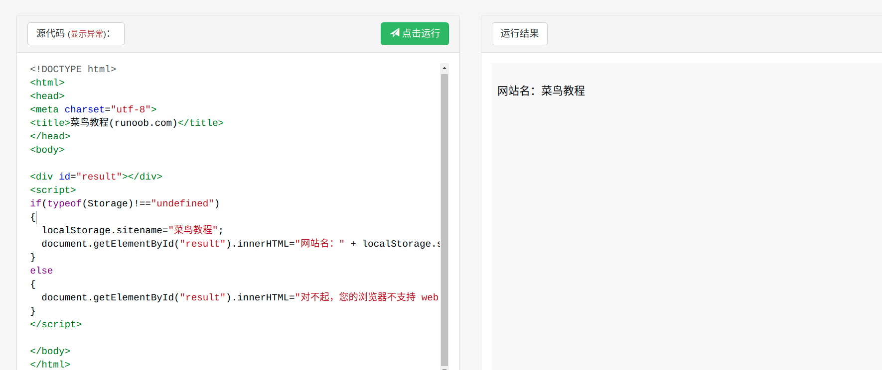Click the <title>菜鸟教程(runoob.com) line
This screenshot has height=370, width=882.
click(x=127, y=123)
